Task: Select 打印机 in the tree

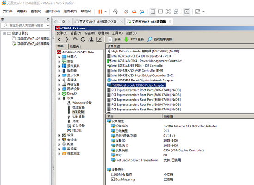Action: click(x=77, y=130)
